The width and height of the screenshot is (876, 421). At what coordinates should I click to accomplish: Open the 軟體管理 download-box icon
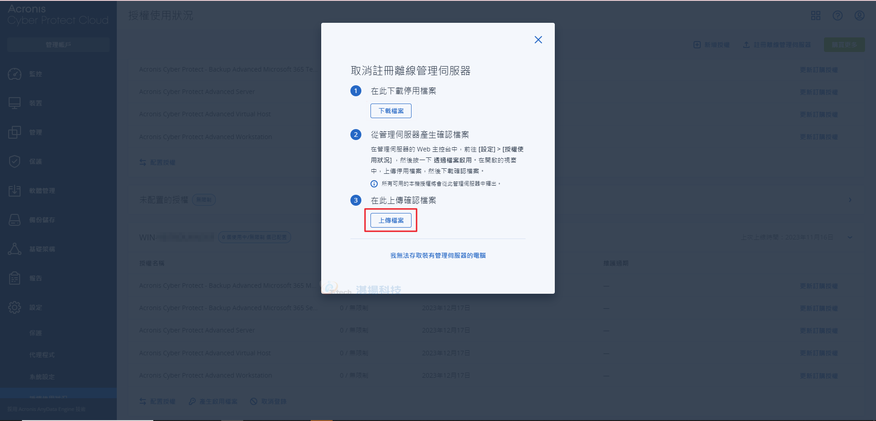tap(15, 191)
